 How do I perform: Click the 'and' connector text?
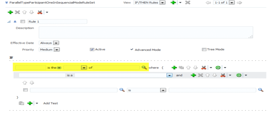pos(179,75)
